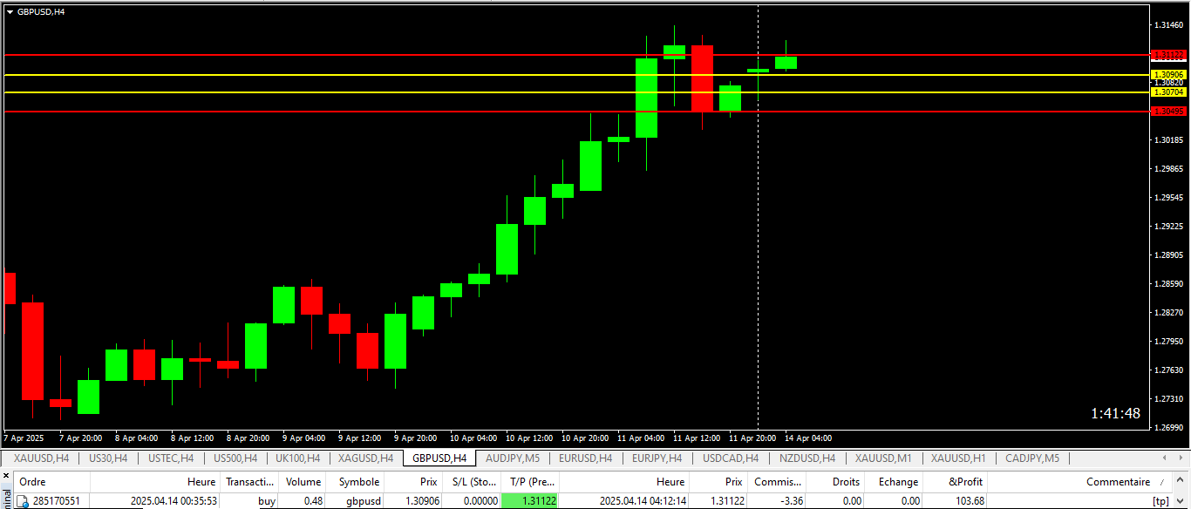
Task: Click the order icon beside 285170551
Action: [x=24, y=501]
